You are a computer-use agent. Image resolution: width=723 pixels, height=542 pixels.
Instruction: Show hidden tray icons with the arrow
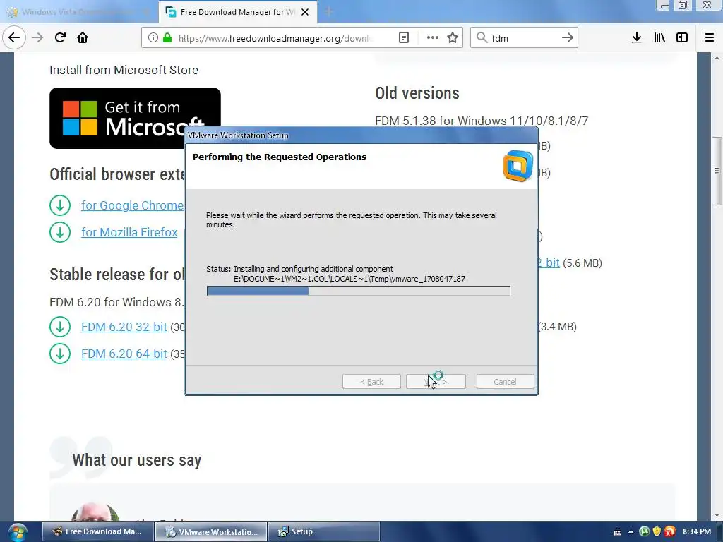(x=631, y=532)
